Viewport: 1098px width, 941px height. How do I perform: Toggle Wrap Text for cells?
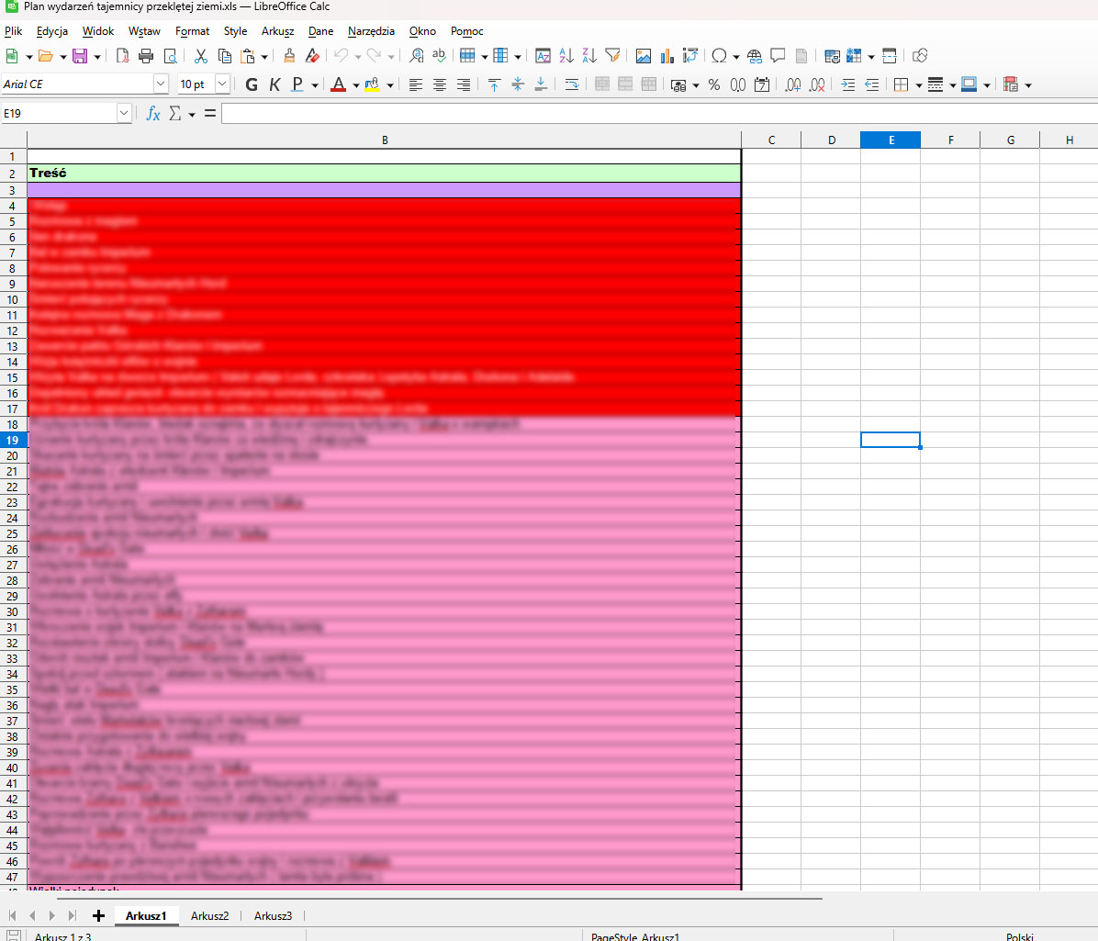point(571,84)
